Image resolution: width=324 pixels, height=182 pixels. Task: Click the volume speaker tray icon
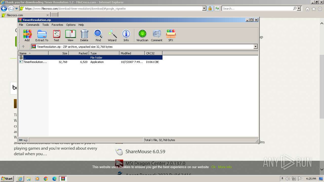coord(288,179)
